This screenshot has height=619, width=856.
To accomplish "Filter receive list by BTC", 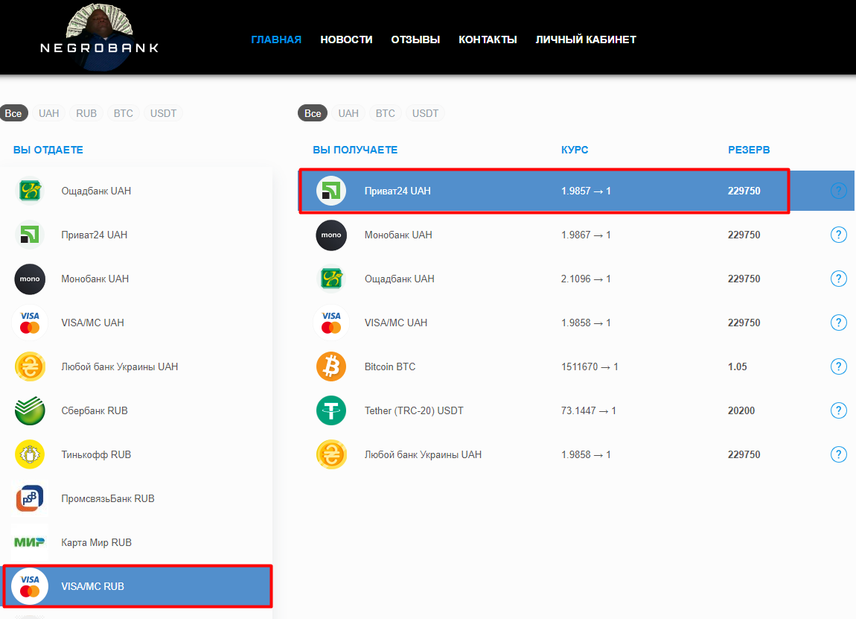I will (x=386, y=113).
